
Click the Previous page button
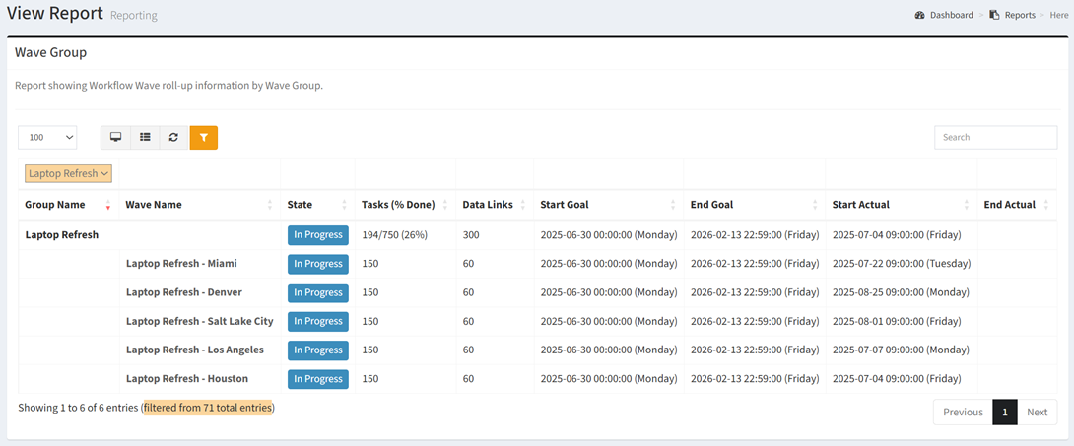tap(963, 413)
